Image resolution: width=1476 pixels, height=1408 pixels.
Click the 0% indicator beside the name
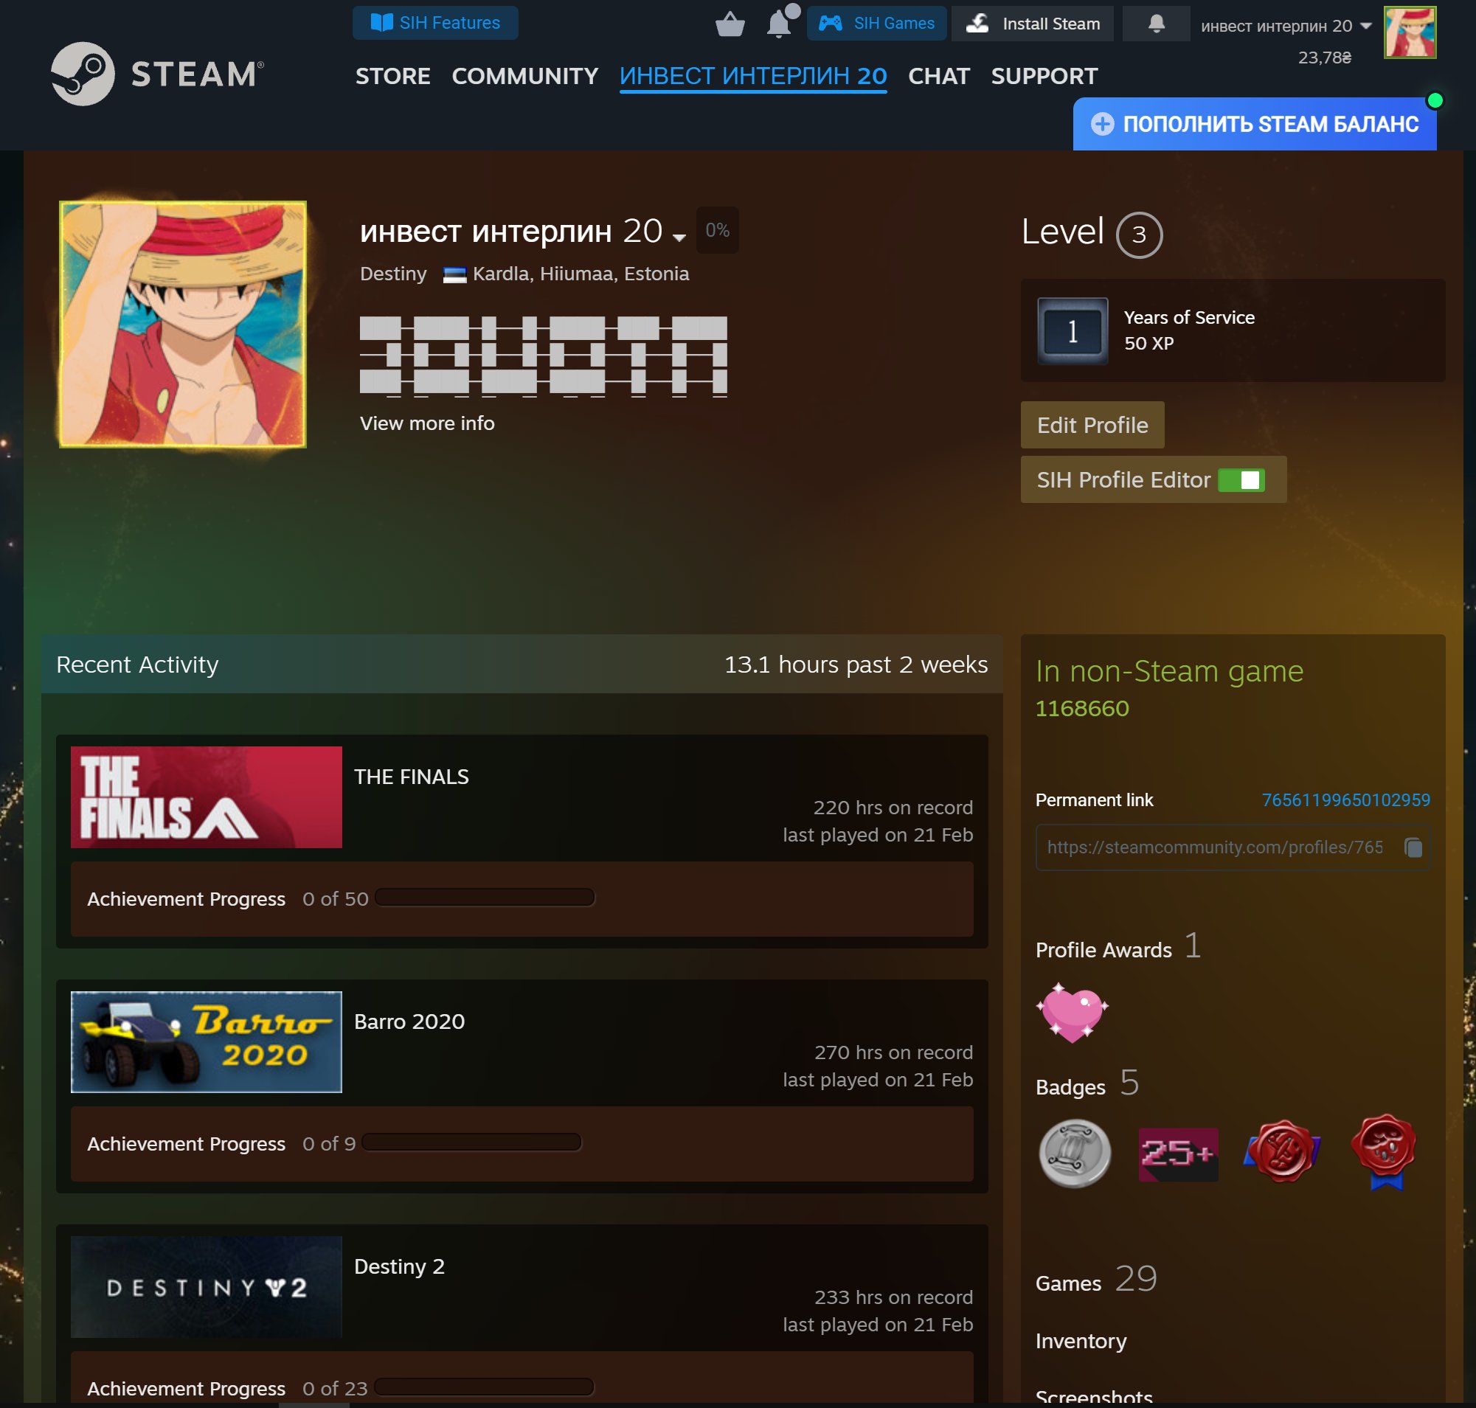click(x=717, y=229)
